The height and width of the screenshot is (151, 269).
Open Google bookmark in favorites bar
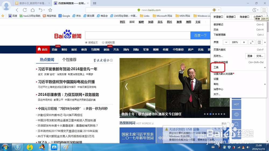pyautogui.click(x=64, y=16)
